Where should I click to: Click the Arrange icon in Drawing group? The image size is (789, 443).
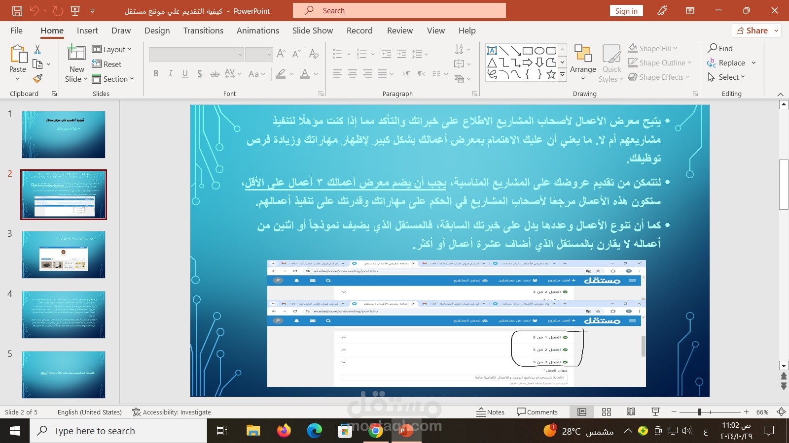point(583,53)
